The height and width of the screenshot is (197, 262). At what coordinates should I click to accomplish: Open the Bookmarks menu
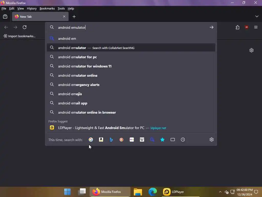[47, 8]
